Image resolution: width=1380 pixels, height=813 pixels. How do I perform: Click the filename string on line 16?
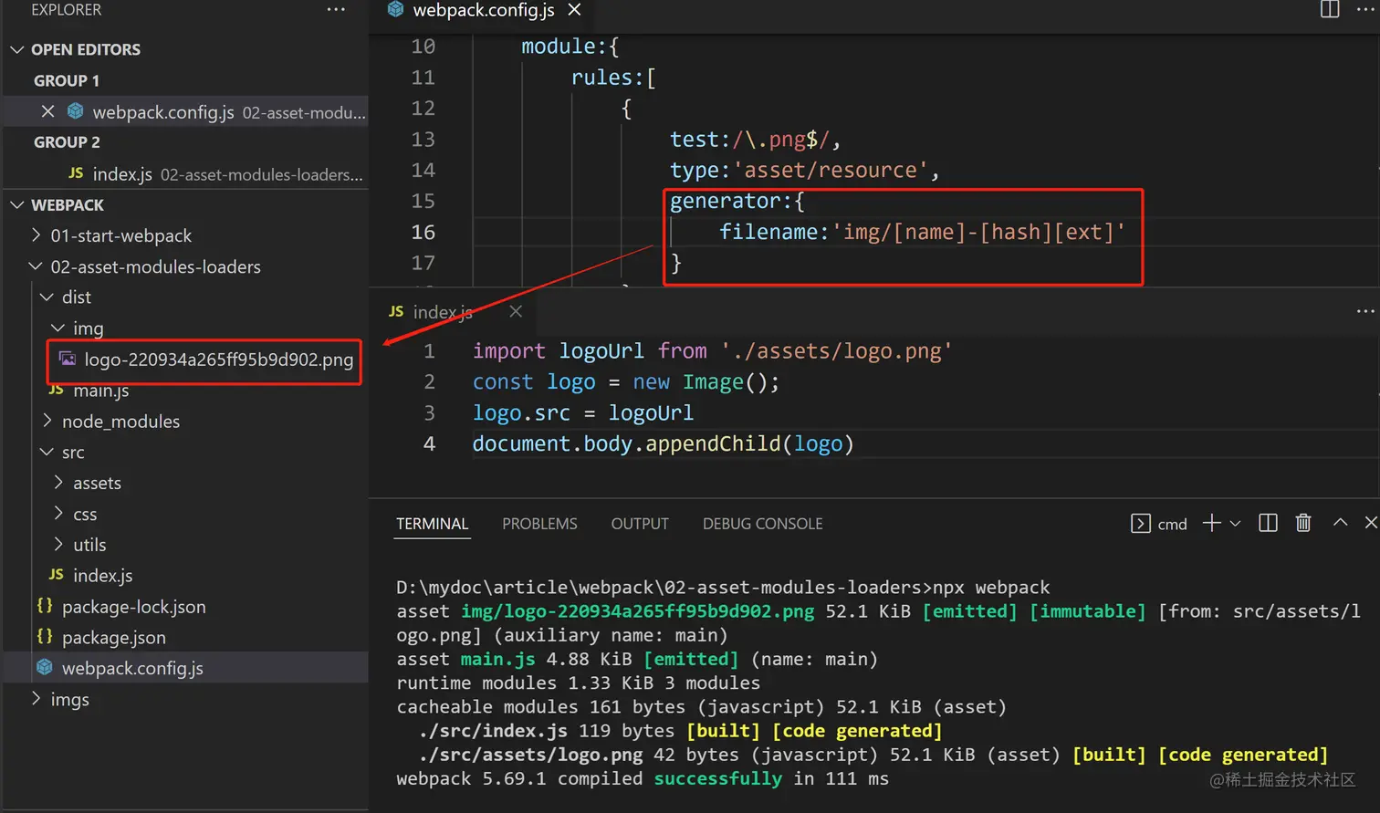[x=978, y=232]
